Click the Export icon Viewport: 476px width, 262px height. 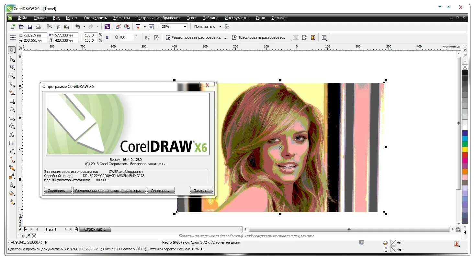127,26
